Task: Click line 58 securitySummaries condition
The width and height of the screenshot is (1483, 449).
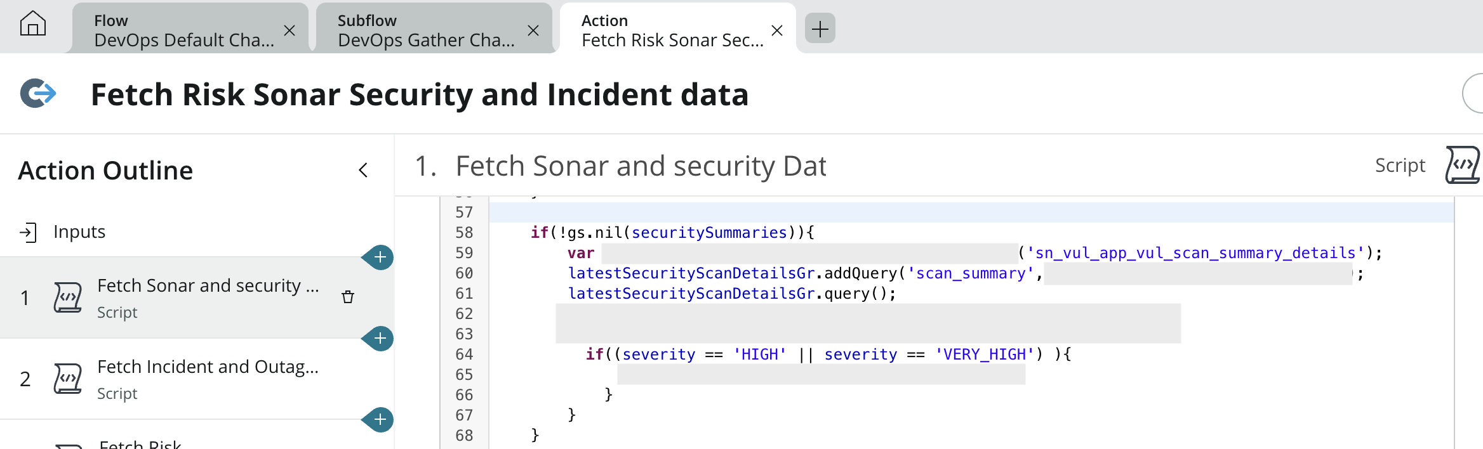Action: (x=672, y=233)
